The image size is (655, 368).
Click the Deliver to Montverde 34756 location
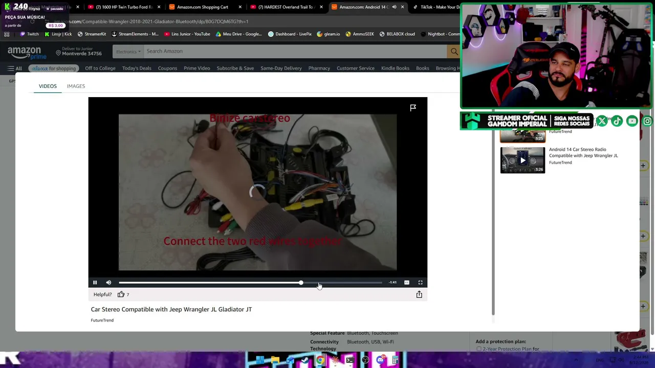click(79, 51)
